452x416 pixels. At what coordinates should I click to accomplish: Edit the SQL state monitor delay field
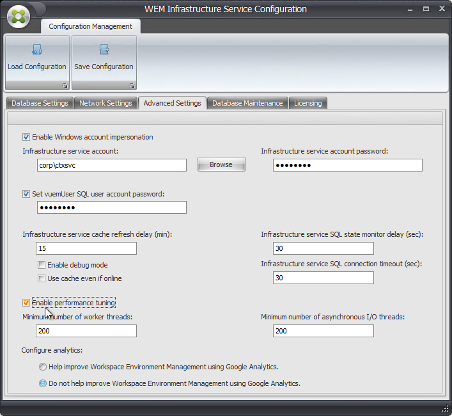point(323,248)
